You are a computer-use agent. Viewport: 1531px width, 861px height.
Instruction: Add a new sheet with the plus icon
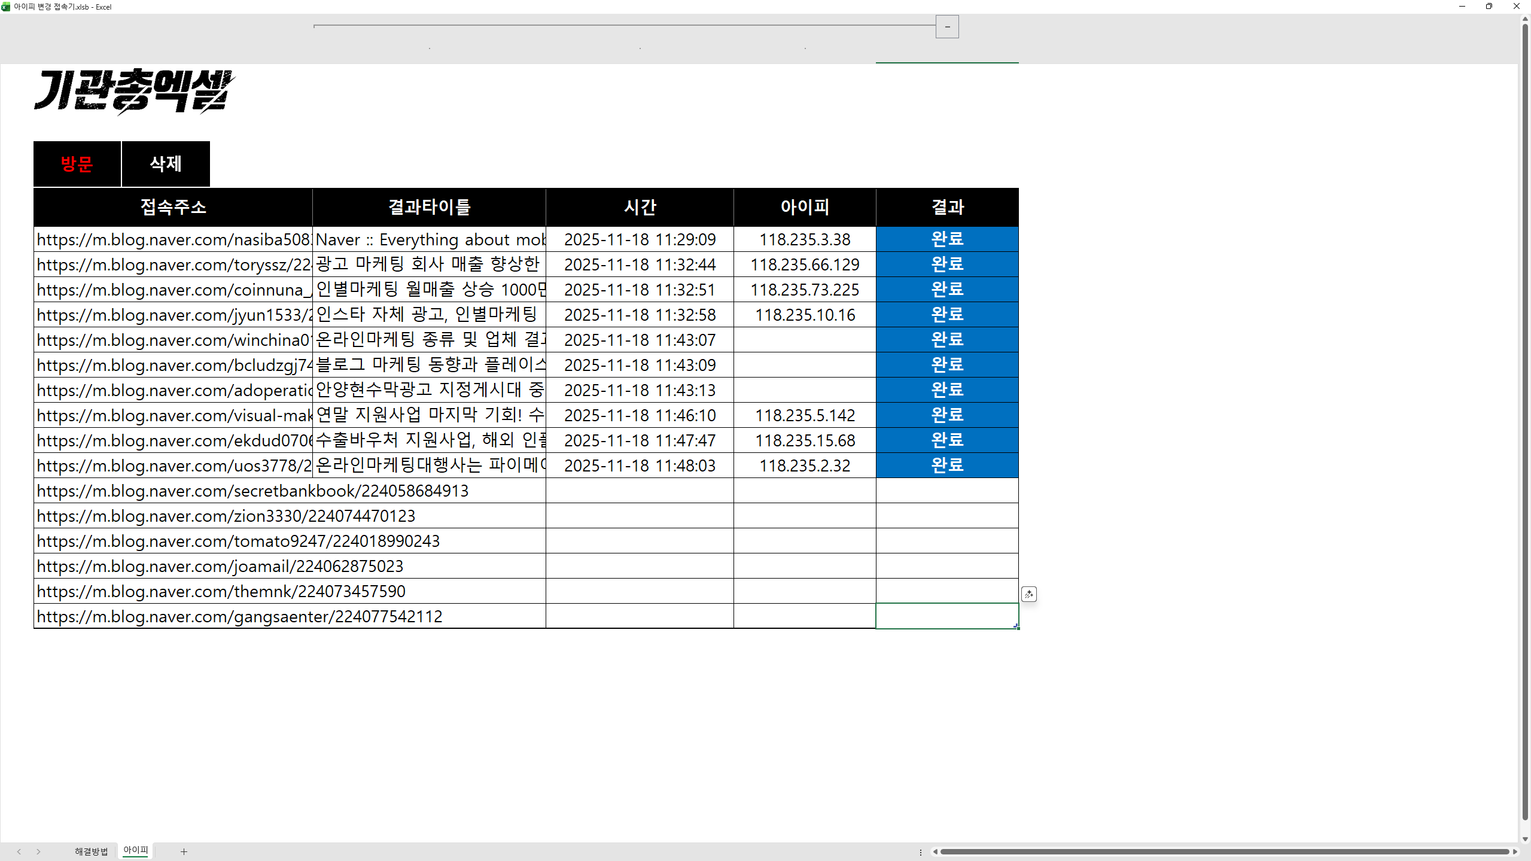(x=184, y=851)
